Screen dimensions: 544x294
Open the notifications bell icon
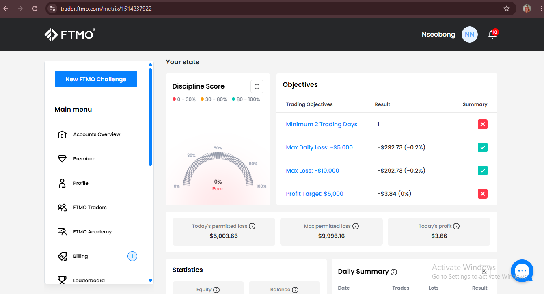pyautogui.click(x=492, y=35)
